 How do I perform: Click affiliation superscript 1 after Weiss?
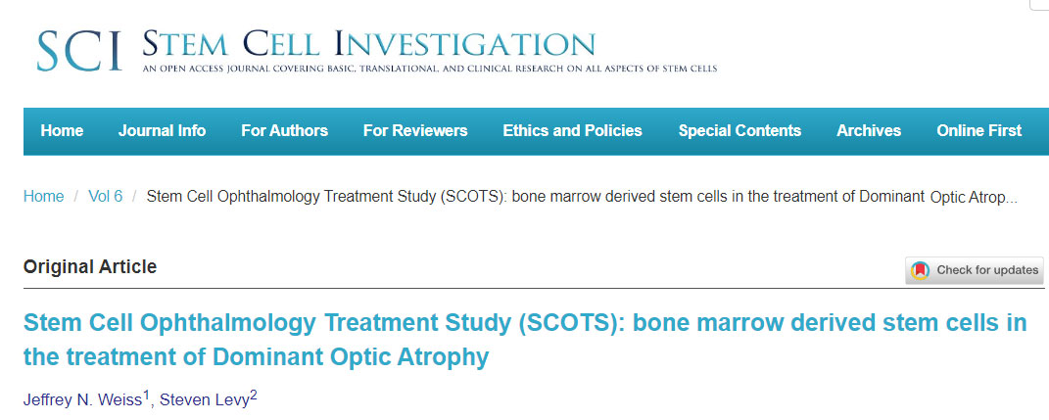point(146,396)
